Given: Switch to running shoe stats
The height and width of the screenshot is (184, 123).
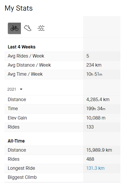Looking at the screenshot, I should tap(28, 28).
